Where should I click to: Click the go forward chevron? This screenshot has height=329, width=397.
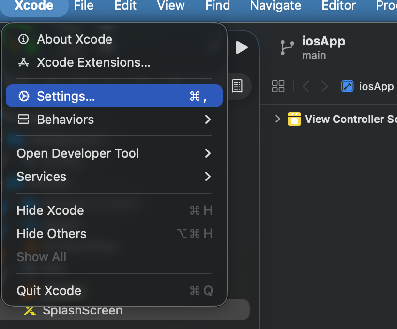tap(324, 87)
